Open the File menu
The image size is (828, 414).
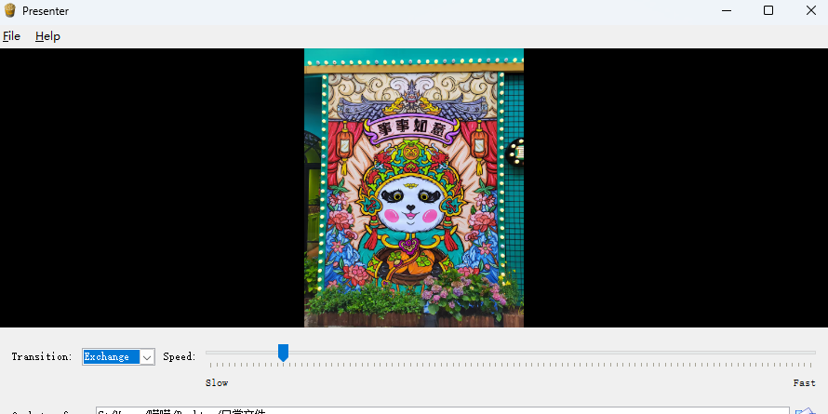tap(11, 36)
